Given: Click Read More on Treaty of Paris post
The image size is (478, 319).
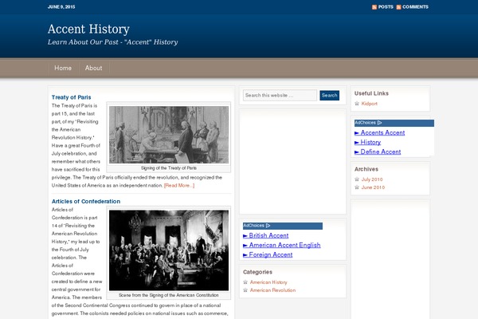Looking at the screenshot, I should (179, 185).
